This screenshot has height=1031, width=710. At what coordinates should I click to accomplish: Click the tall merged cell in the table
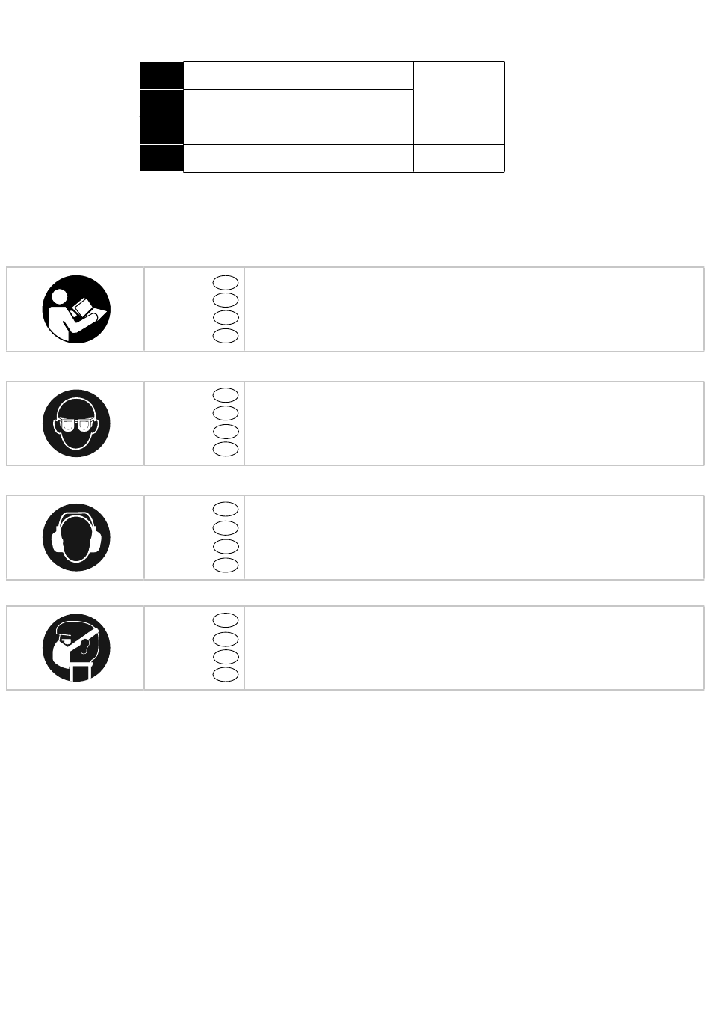pos(459,103)
